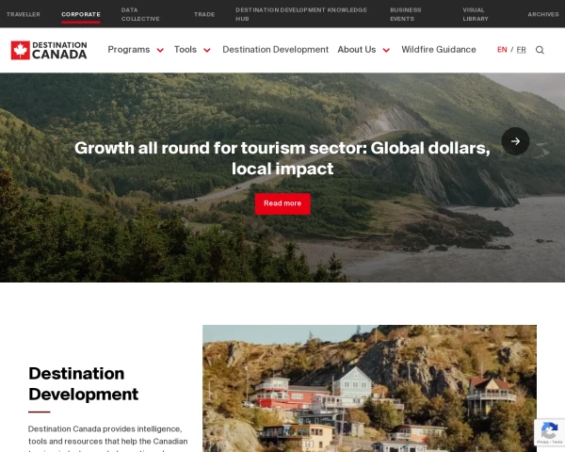Select EN language option
The image size is (565, 452).
point(502,50)
